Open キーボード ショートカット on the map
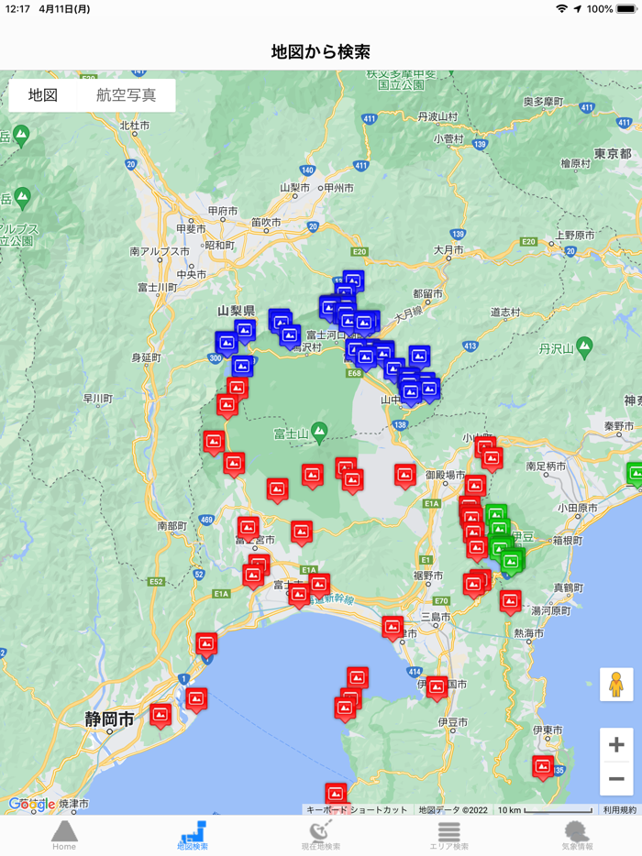This screenshot has width=642, height=856. pos(357,809)
